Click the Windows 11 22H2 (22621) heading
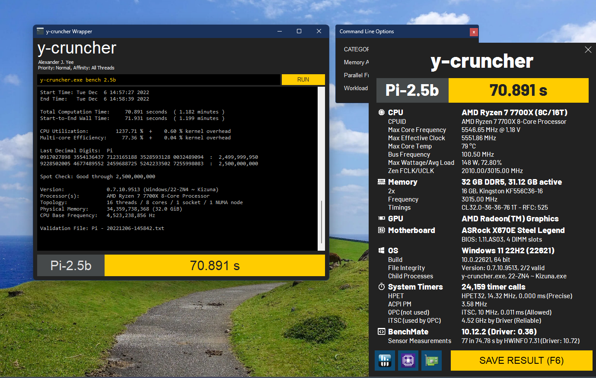This screenshot has width=596, height=378. [x=508, y=250]
